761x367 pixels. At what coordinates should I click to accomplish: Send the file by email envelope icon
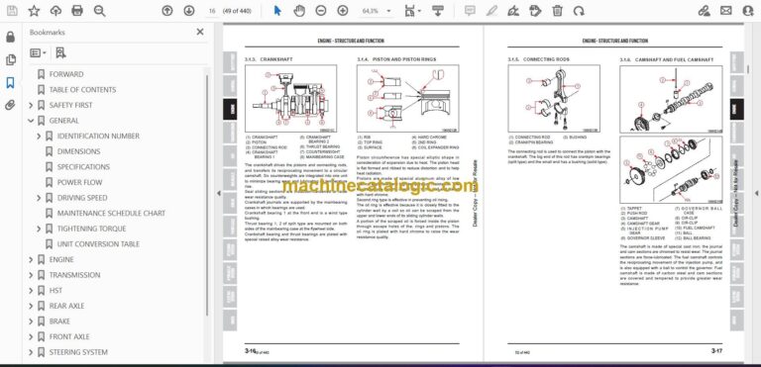point(725,11)
